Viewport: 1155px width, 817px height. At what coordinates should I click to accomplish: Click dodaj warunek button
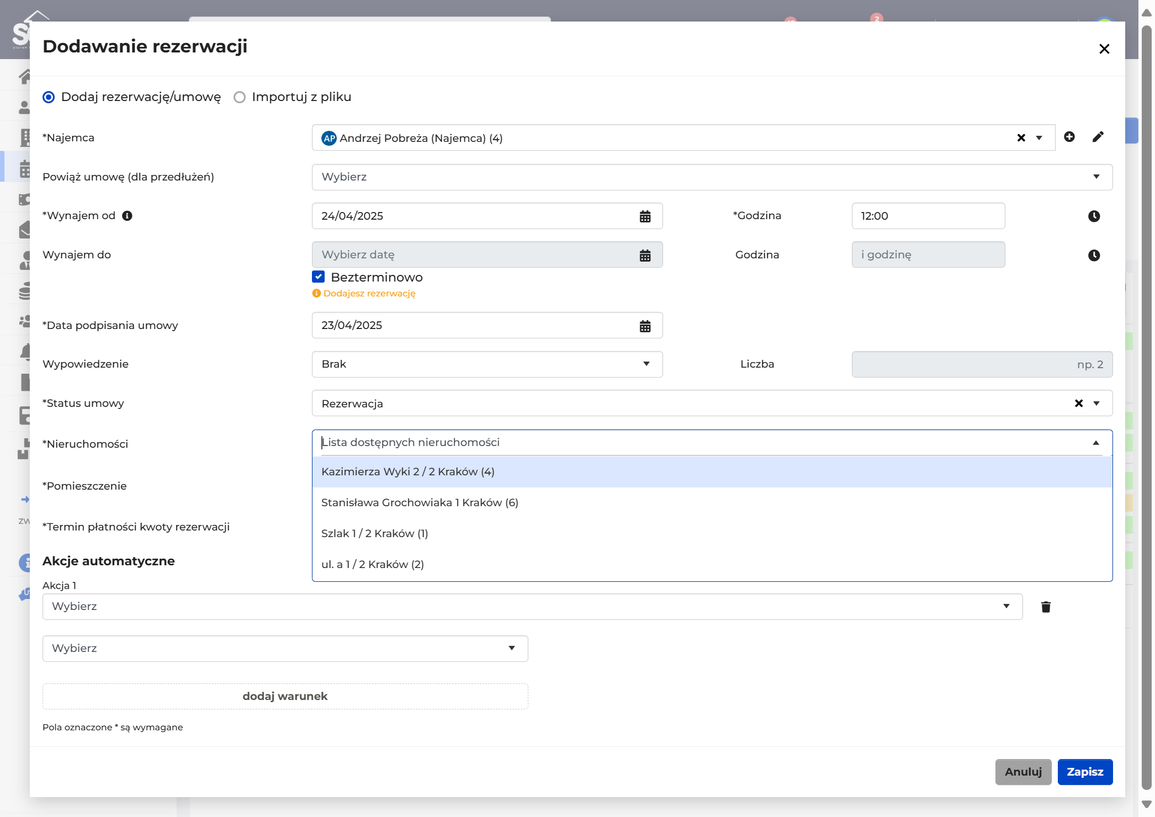click(285, 696)
